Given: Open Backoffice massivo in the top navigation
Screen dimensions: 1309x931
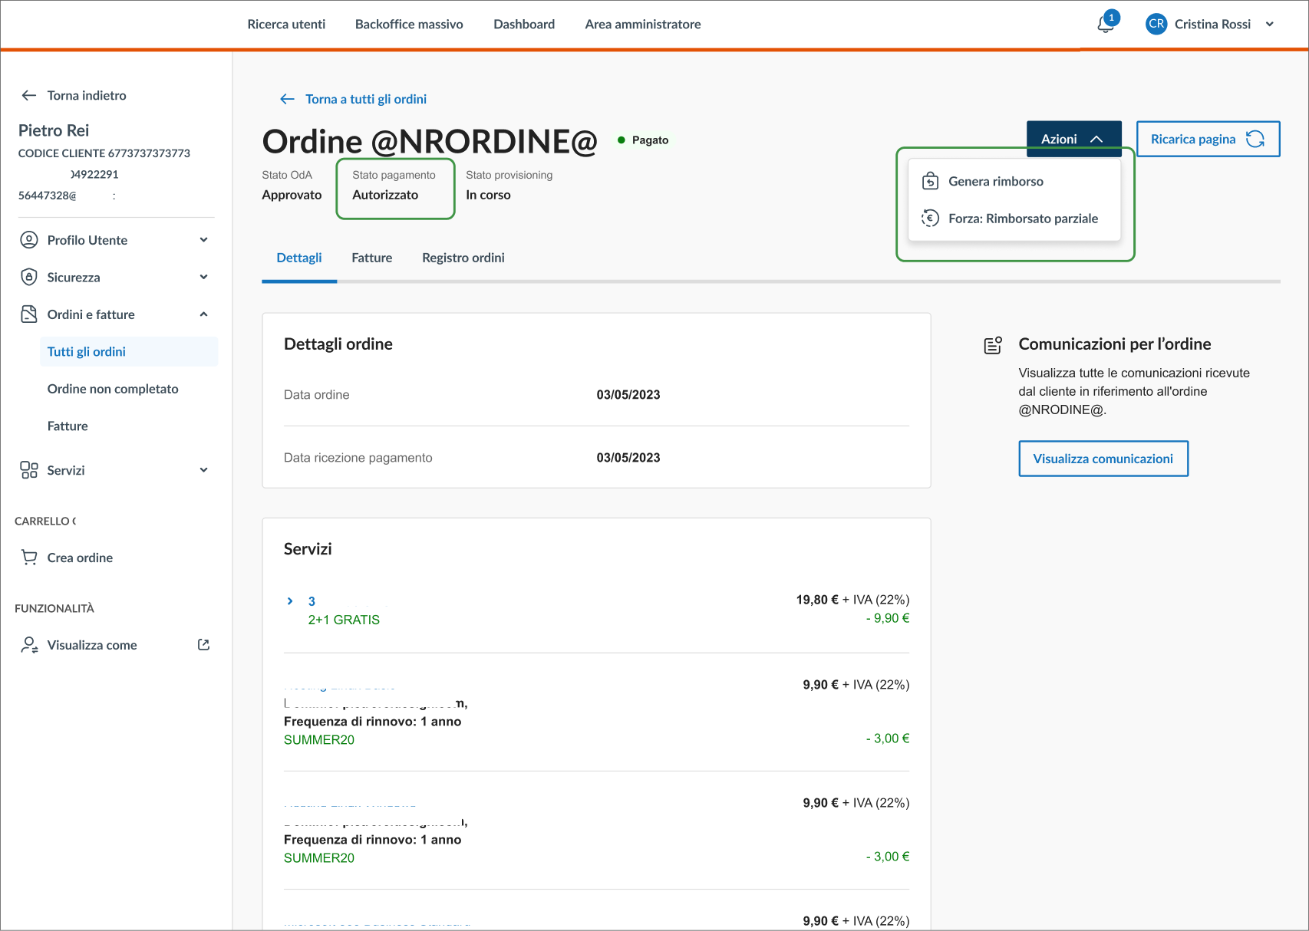Looking at the screenshot, I should point(408,24).
